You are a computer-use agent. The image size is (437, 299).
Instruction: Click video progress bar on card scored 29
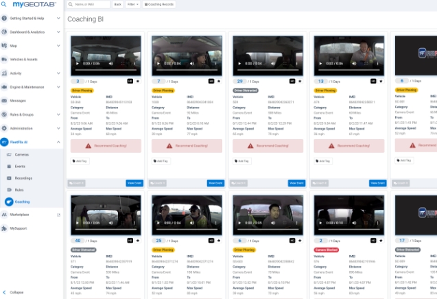click(268, 70)
